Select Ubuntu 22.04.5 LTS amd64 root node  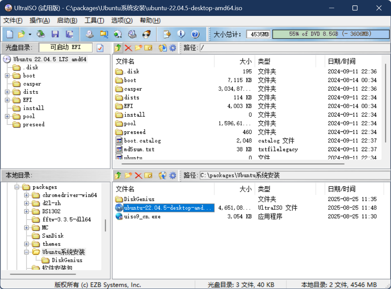[50, 59]
